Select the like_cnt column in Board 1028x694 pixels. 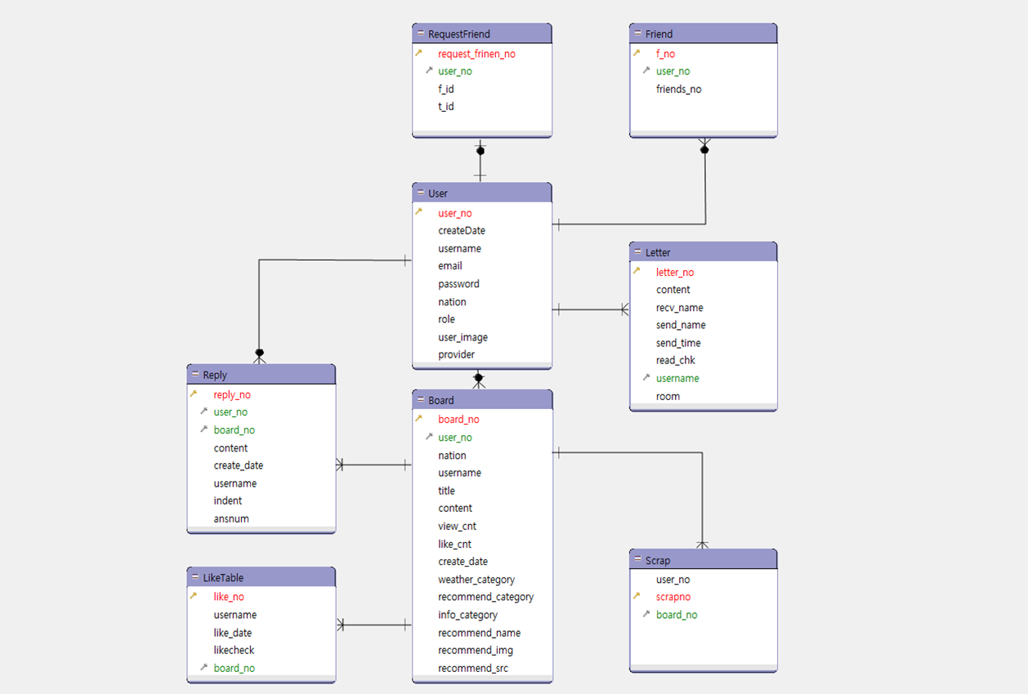(x=454, y=544)
